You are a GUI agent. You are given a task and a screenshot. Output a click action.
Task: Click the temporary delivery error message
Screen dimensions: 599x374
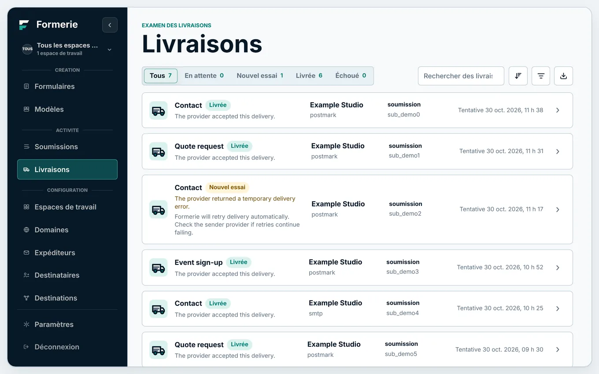pos(235,202)
